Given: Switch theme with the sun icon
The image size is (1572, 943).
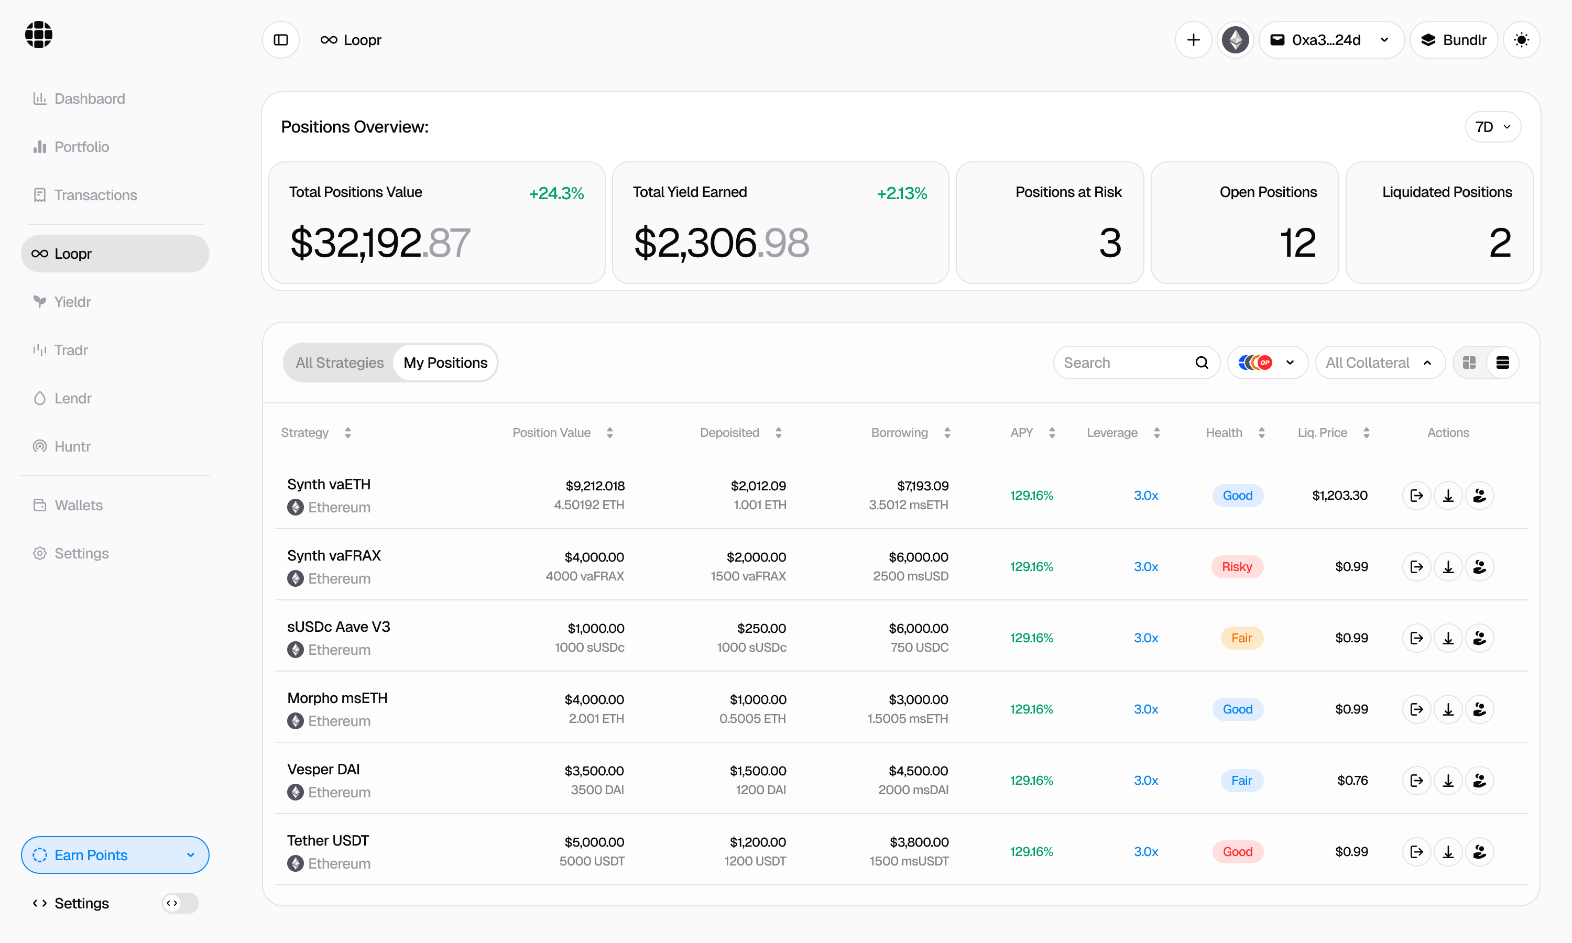Looking at the screenshot, I should tap(1521, 40).
